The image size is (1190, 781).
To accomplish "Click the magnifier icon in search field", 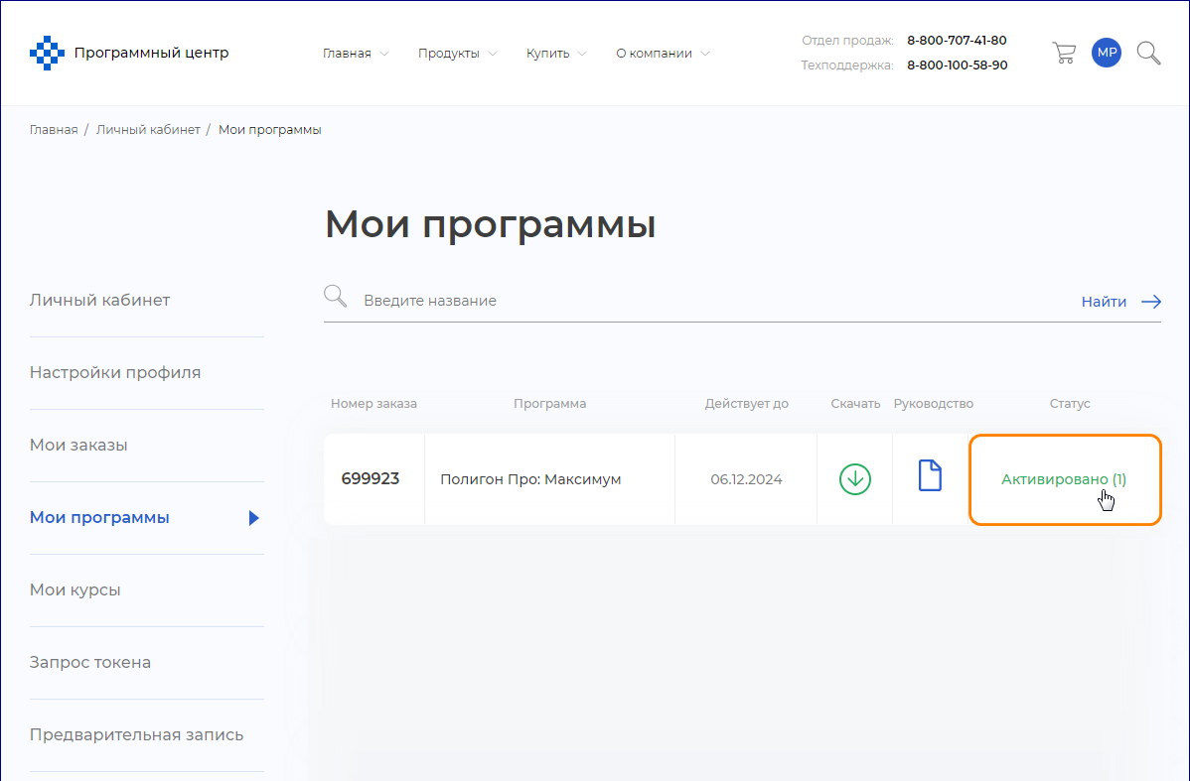I will click(336, 297).
